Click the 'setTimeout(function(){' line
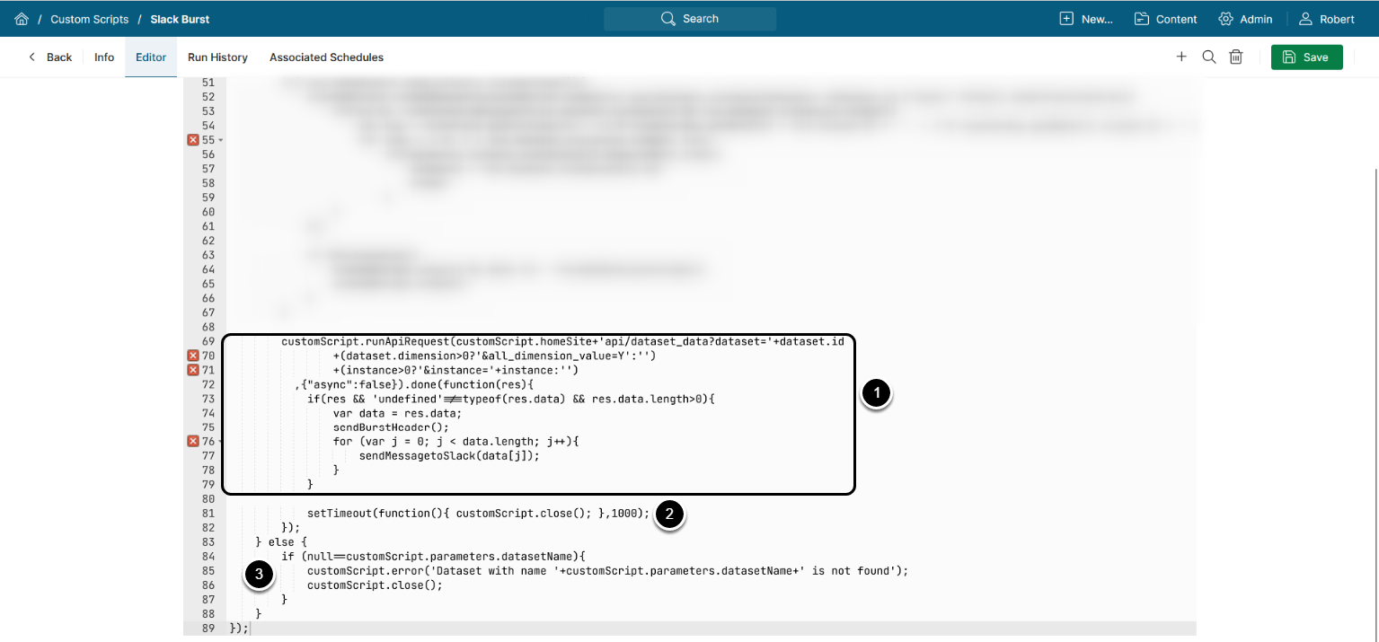 click(x=478, y=514)
